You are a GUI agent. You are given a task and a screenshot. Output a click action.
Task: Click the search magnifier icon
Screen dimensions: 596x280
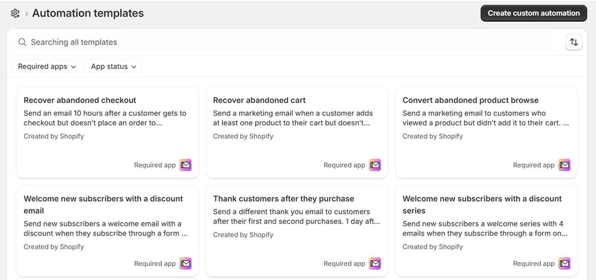pos(22,42)
